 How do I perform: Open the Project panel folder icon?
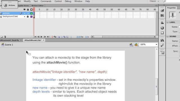coord(163,52)
